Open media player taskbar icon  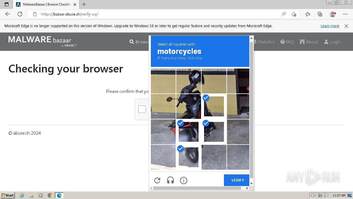coord(41,195)
